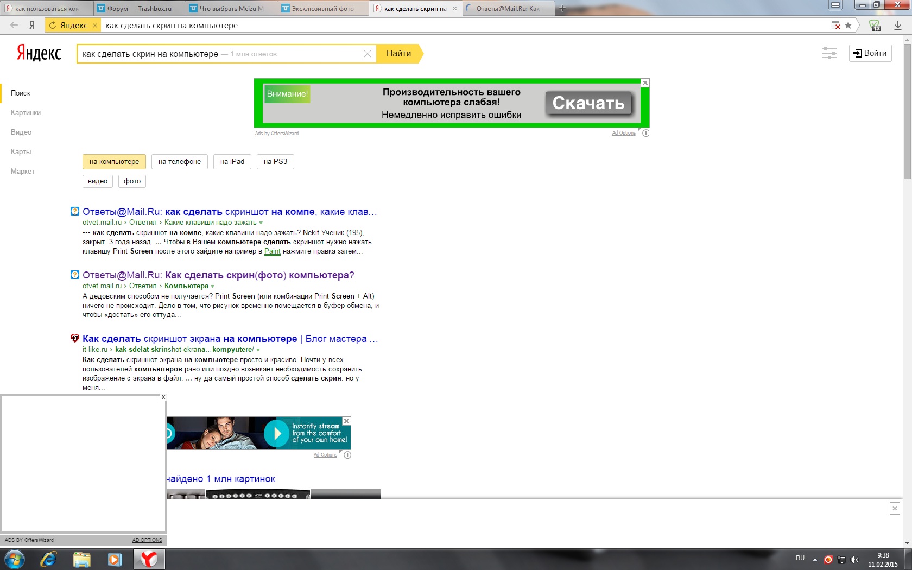Viewport: 912px width, 570px height.
Task: Expand dropdown arrow after green 'Компьютера' breadcrumb
Action: pos(213,287)
